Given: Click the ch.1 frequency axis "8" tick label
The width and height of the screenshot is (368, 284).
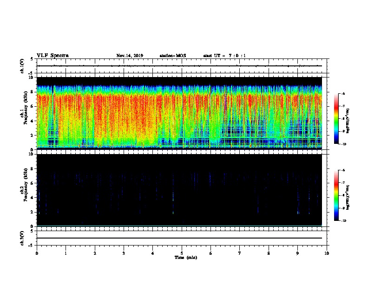Looking at the screenshot, I should [32, 92].
